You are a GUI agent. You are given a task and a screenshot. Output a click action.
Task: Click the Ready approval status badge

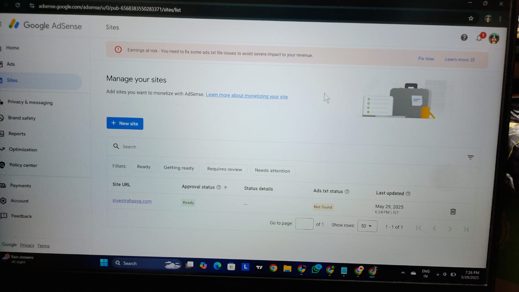tap(188, 203)
